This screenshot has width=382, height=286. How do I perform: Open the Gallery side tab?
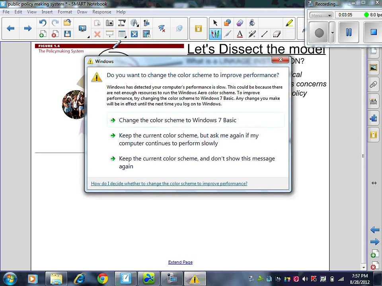pos(374,68)
